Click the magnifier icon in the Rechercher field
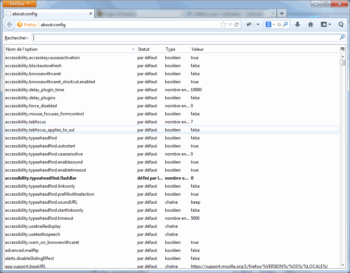The image size is (350, 273). tap(342, 38)
